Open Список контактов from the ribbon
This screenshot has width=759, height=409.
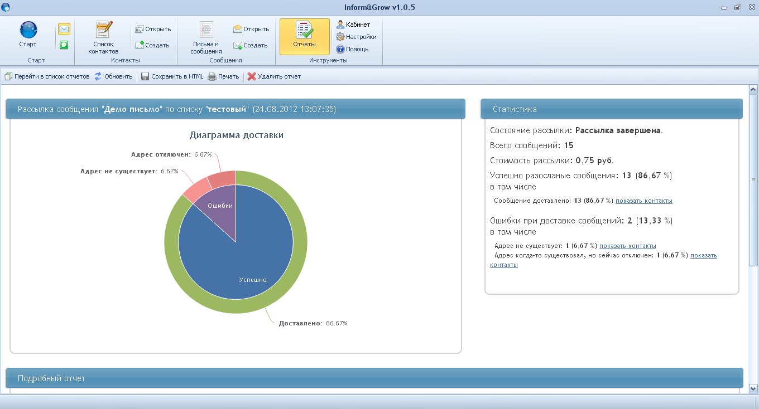[103, 37]
